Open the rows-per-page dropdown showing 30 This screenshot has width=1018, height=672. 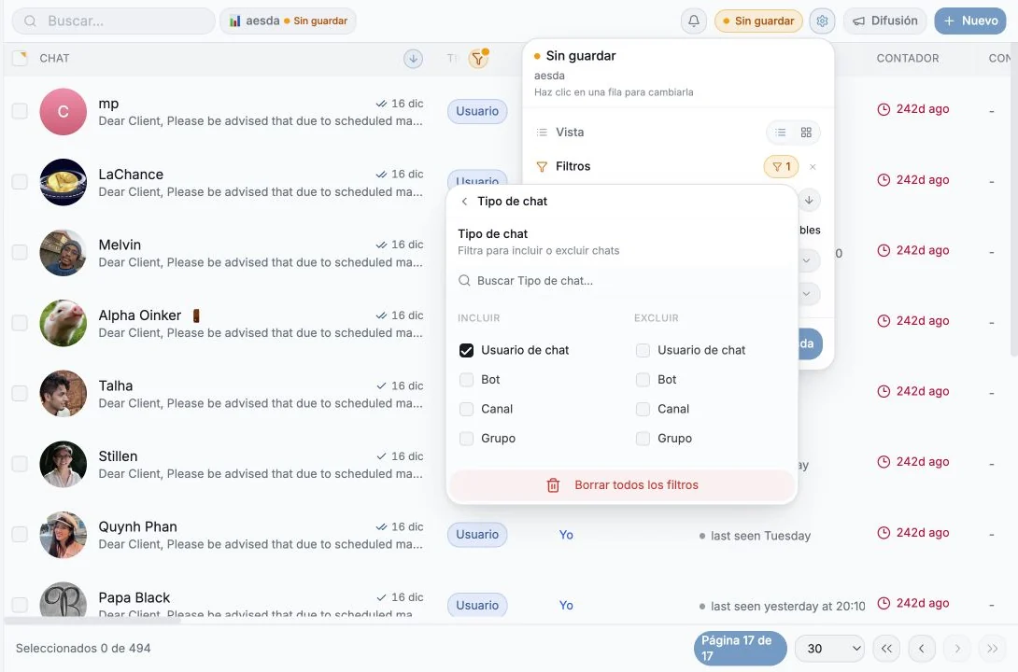click(829, 648)
